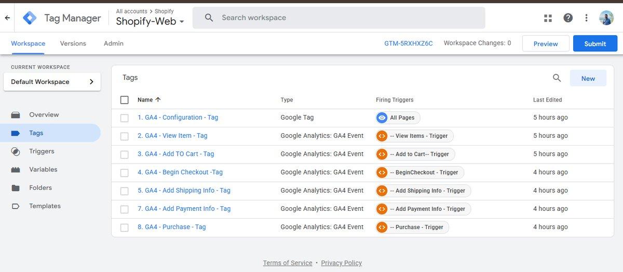Click the Folders sidebar icon

pos(16,188)
